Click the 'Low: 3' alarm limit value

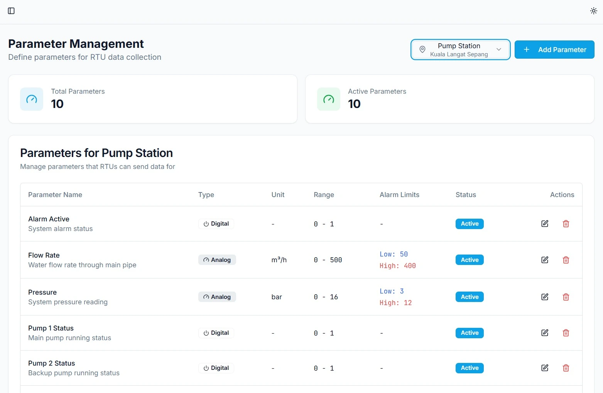(x=392, y=291)
